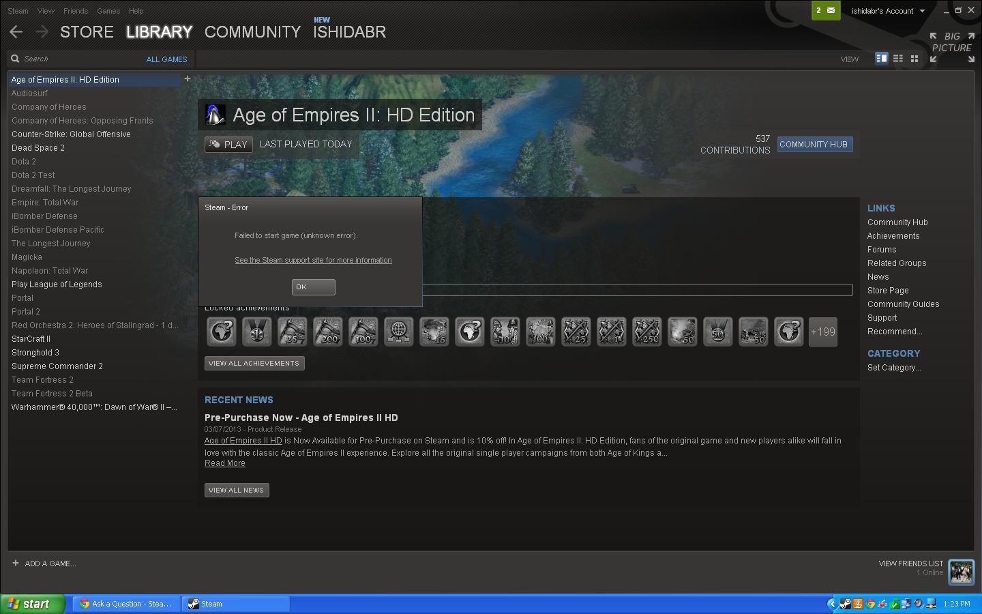Screen dimensions: 982x614
Task: Open the Read More news link
Action: point(225,463)
